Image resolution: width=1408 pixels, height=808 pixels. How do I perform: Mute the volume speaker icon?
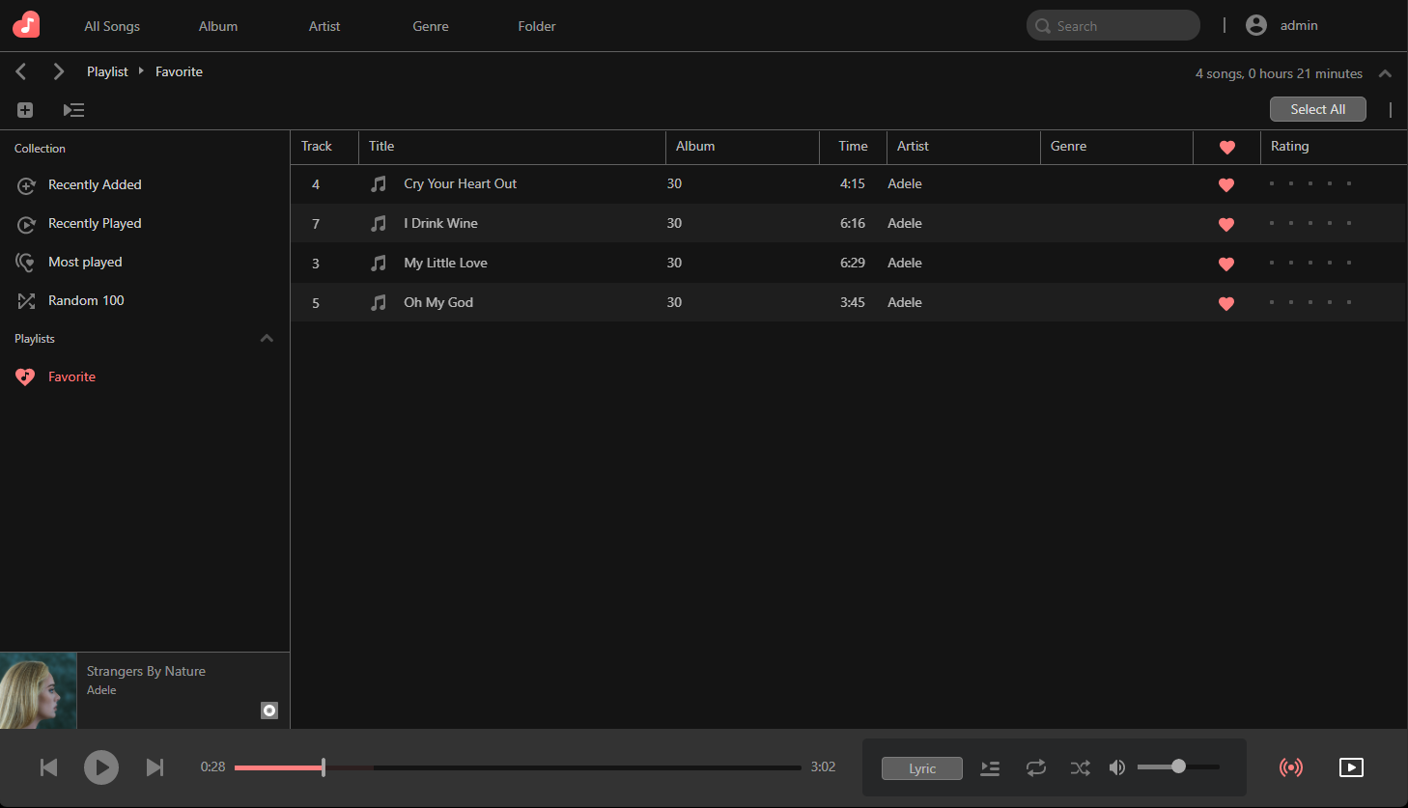[x=1117, y=767]
